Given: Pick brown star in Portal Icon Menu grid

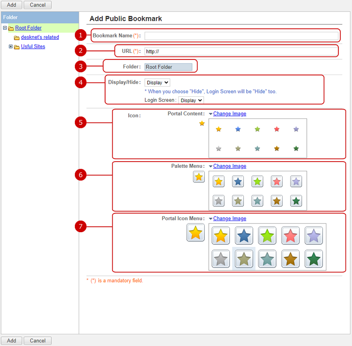Looking at the screenshot, I should click(x=291, y=259).
